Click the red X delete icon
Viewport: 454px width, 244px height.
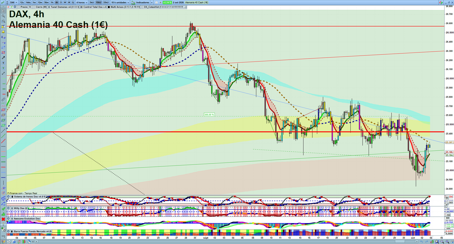click(3, 219)
